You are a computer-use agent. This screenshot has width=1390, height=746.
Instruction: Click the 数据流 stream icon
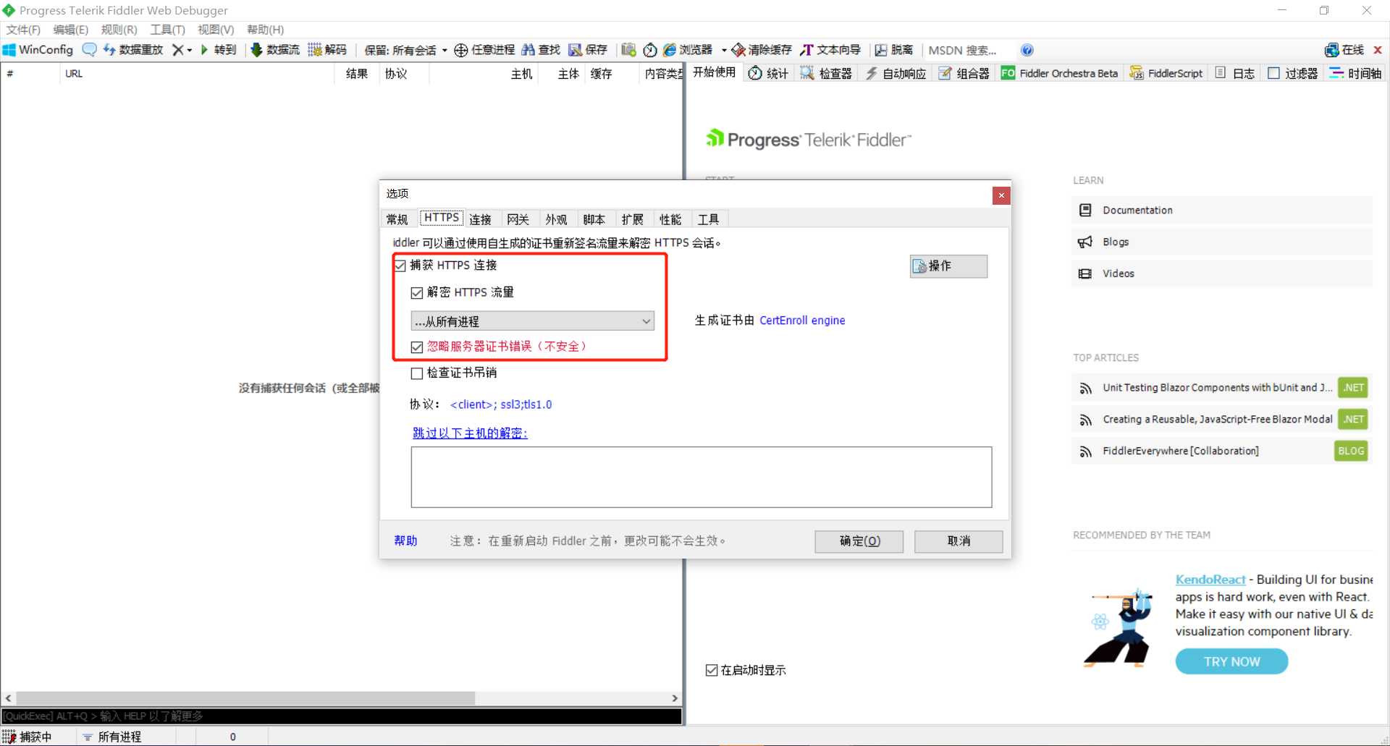256,50
